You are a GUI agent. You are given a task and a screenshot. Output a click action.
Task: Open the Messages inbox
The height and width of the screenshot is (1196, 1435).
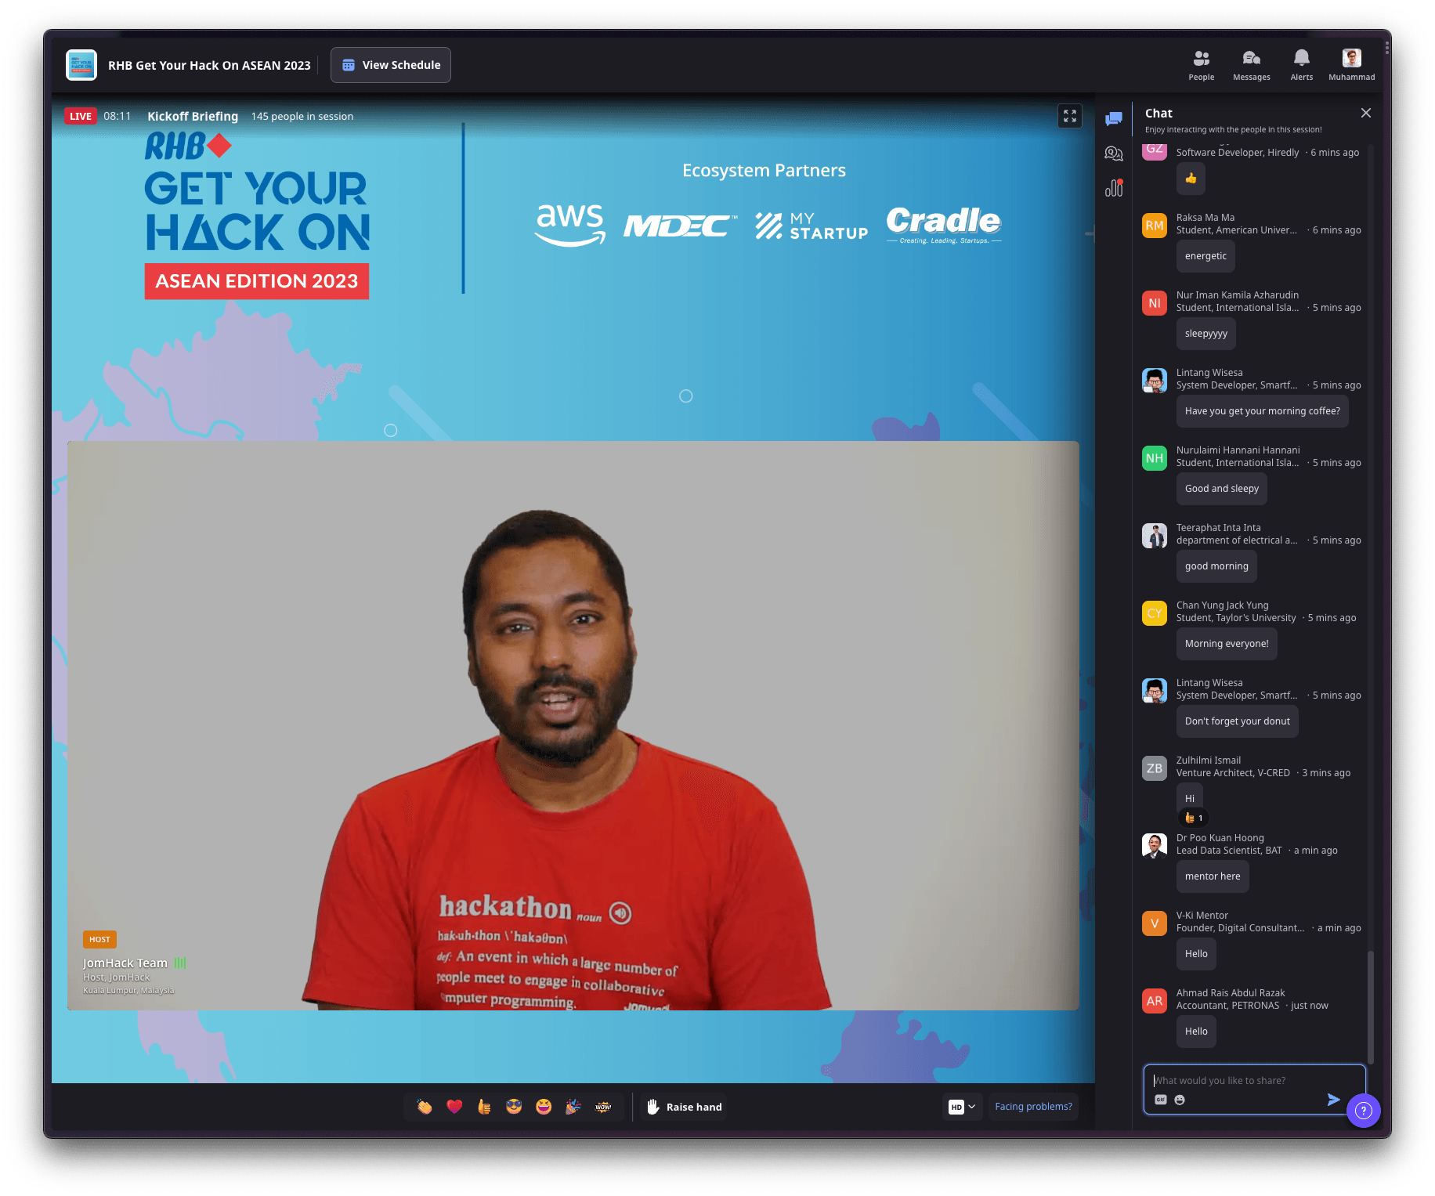[1251, 65]
